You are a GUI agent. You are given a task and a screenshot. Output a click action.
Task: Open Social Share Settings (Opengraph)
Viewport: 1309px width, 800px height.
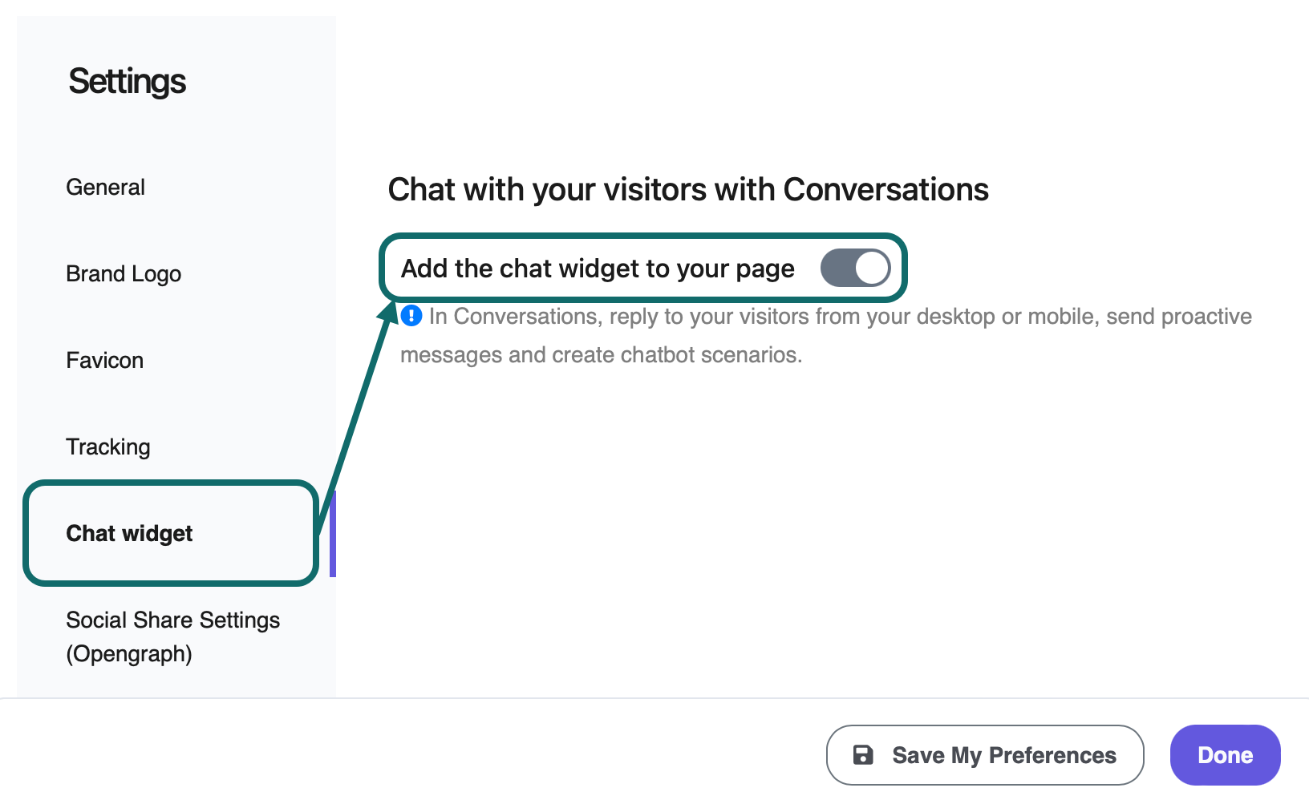172,636
